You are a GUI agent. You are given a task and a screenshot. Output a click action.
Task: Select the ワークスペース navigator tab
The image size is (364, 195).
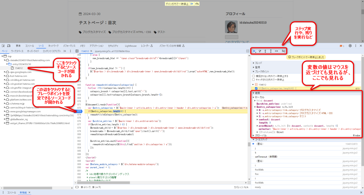click(x=17, y=51)
